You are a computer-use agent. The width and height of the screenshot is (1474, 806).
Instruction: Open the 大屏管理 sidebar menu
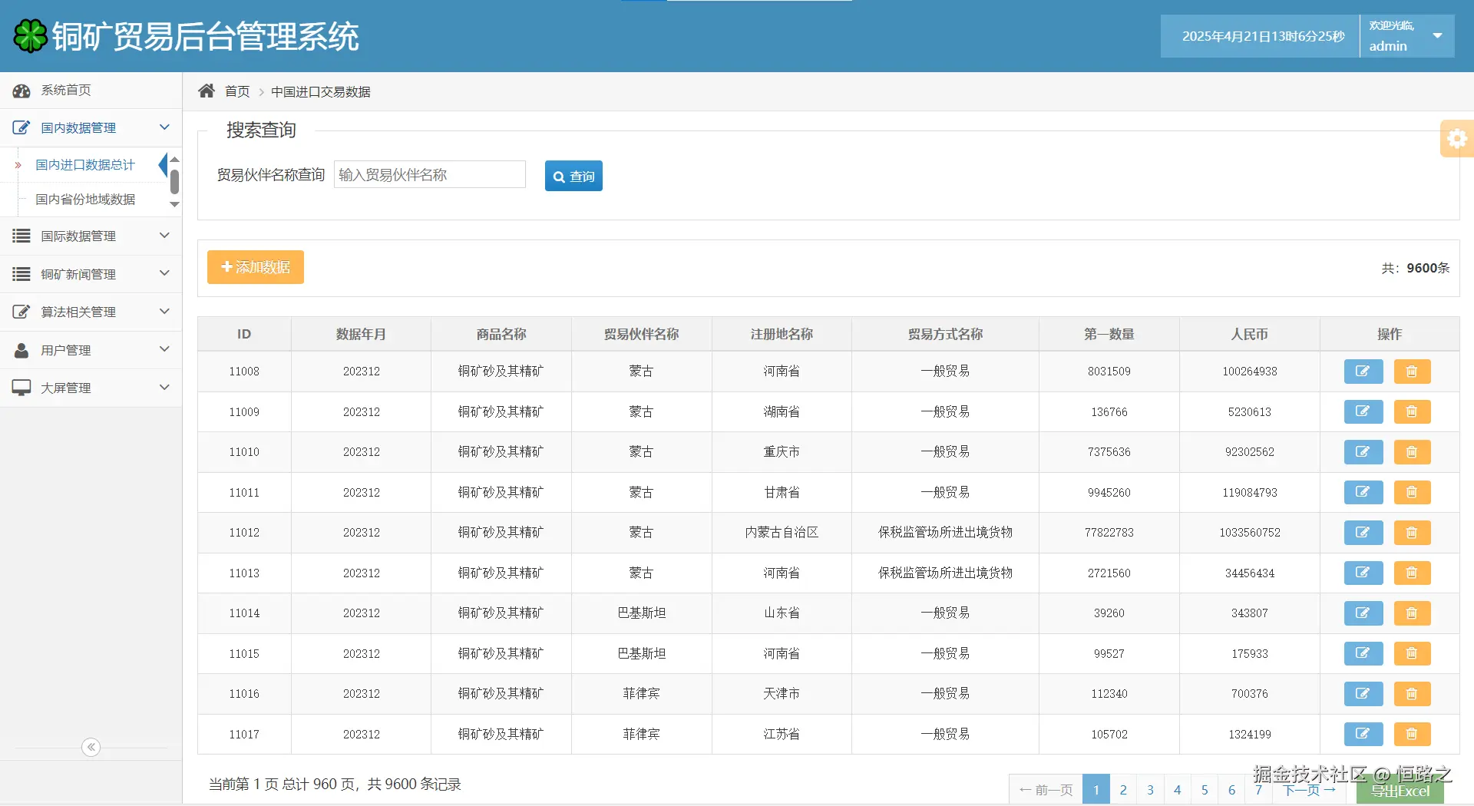pyautogui.click(x=91, y=388)
